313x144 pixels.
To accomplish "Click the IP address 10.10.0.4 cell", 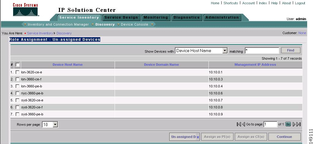I will [x=256, y=86].
